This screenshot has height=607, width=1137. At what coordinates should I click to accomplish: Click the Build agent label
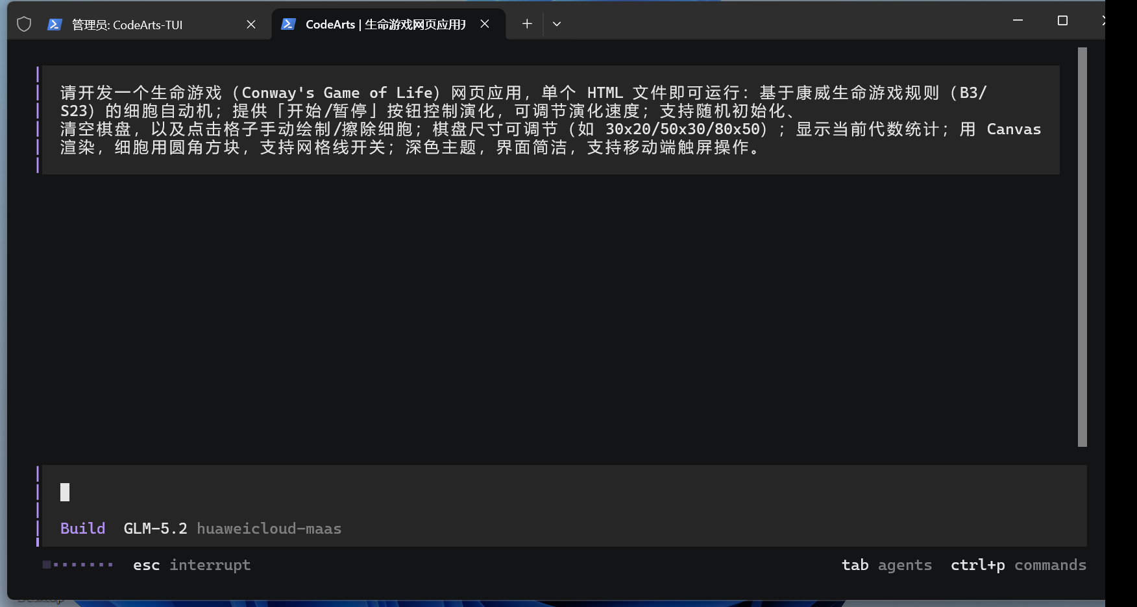82,529
